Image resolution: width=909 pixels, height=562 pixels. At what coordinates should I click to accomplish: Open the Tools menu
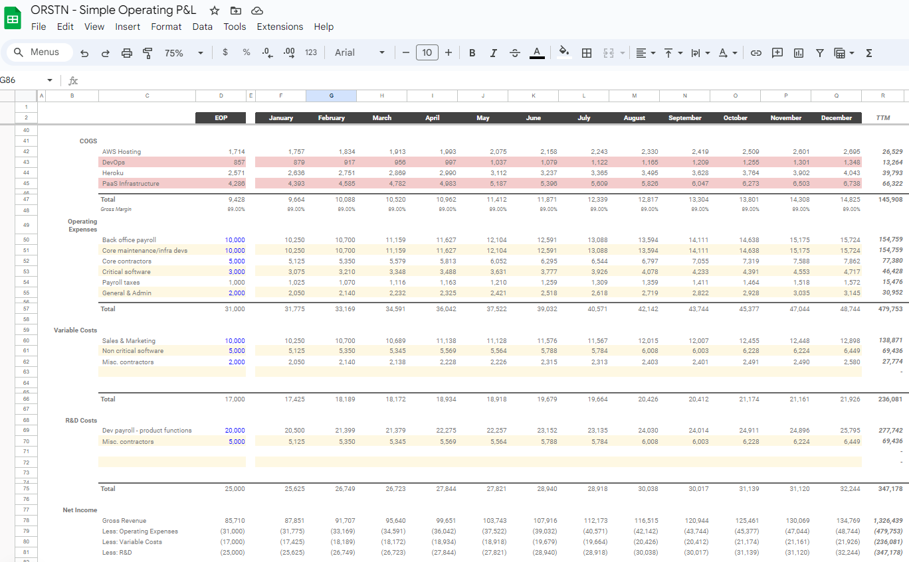coord(235,27)
